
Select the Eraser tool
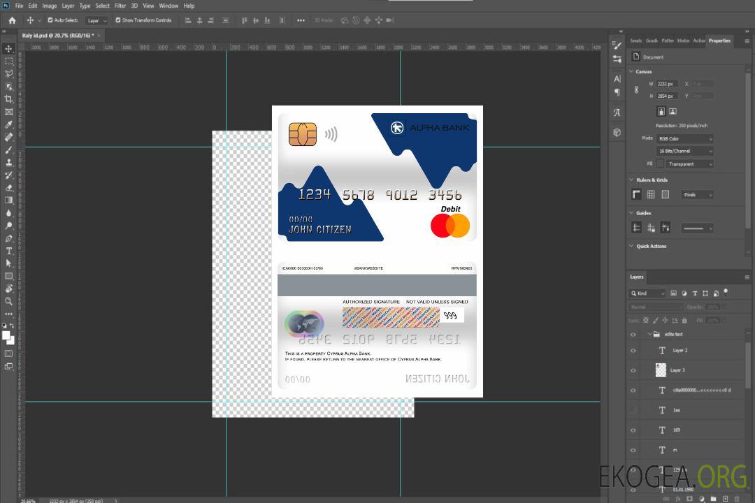coord(8,188)
